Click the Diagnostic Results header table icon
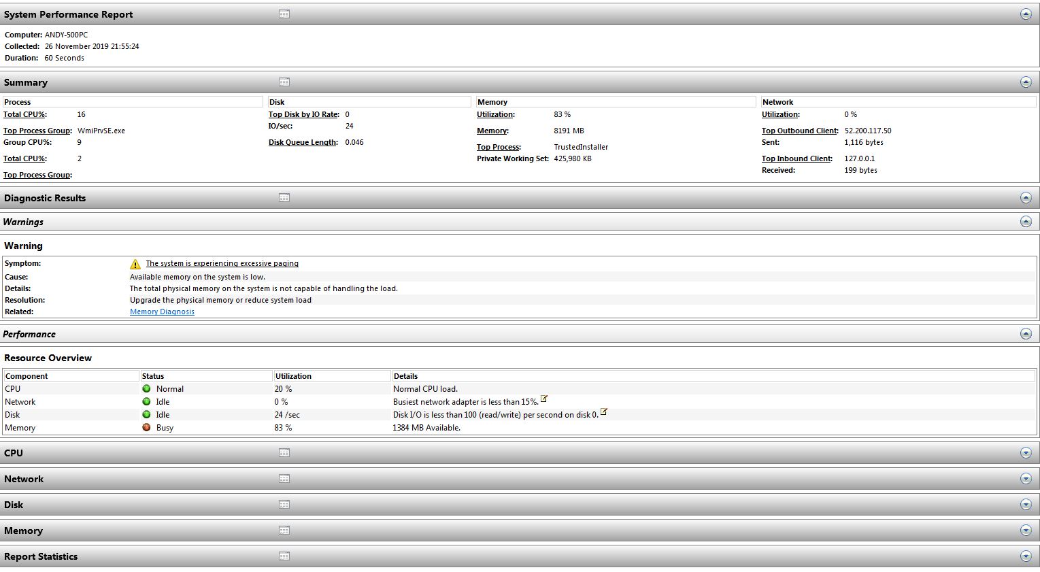Image resolution: width=1040 pixels, height=572 pixels. (x=284, y=198)
